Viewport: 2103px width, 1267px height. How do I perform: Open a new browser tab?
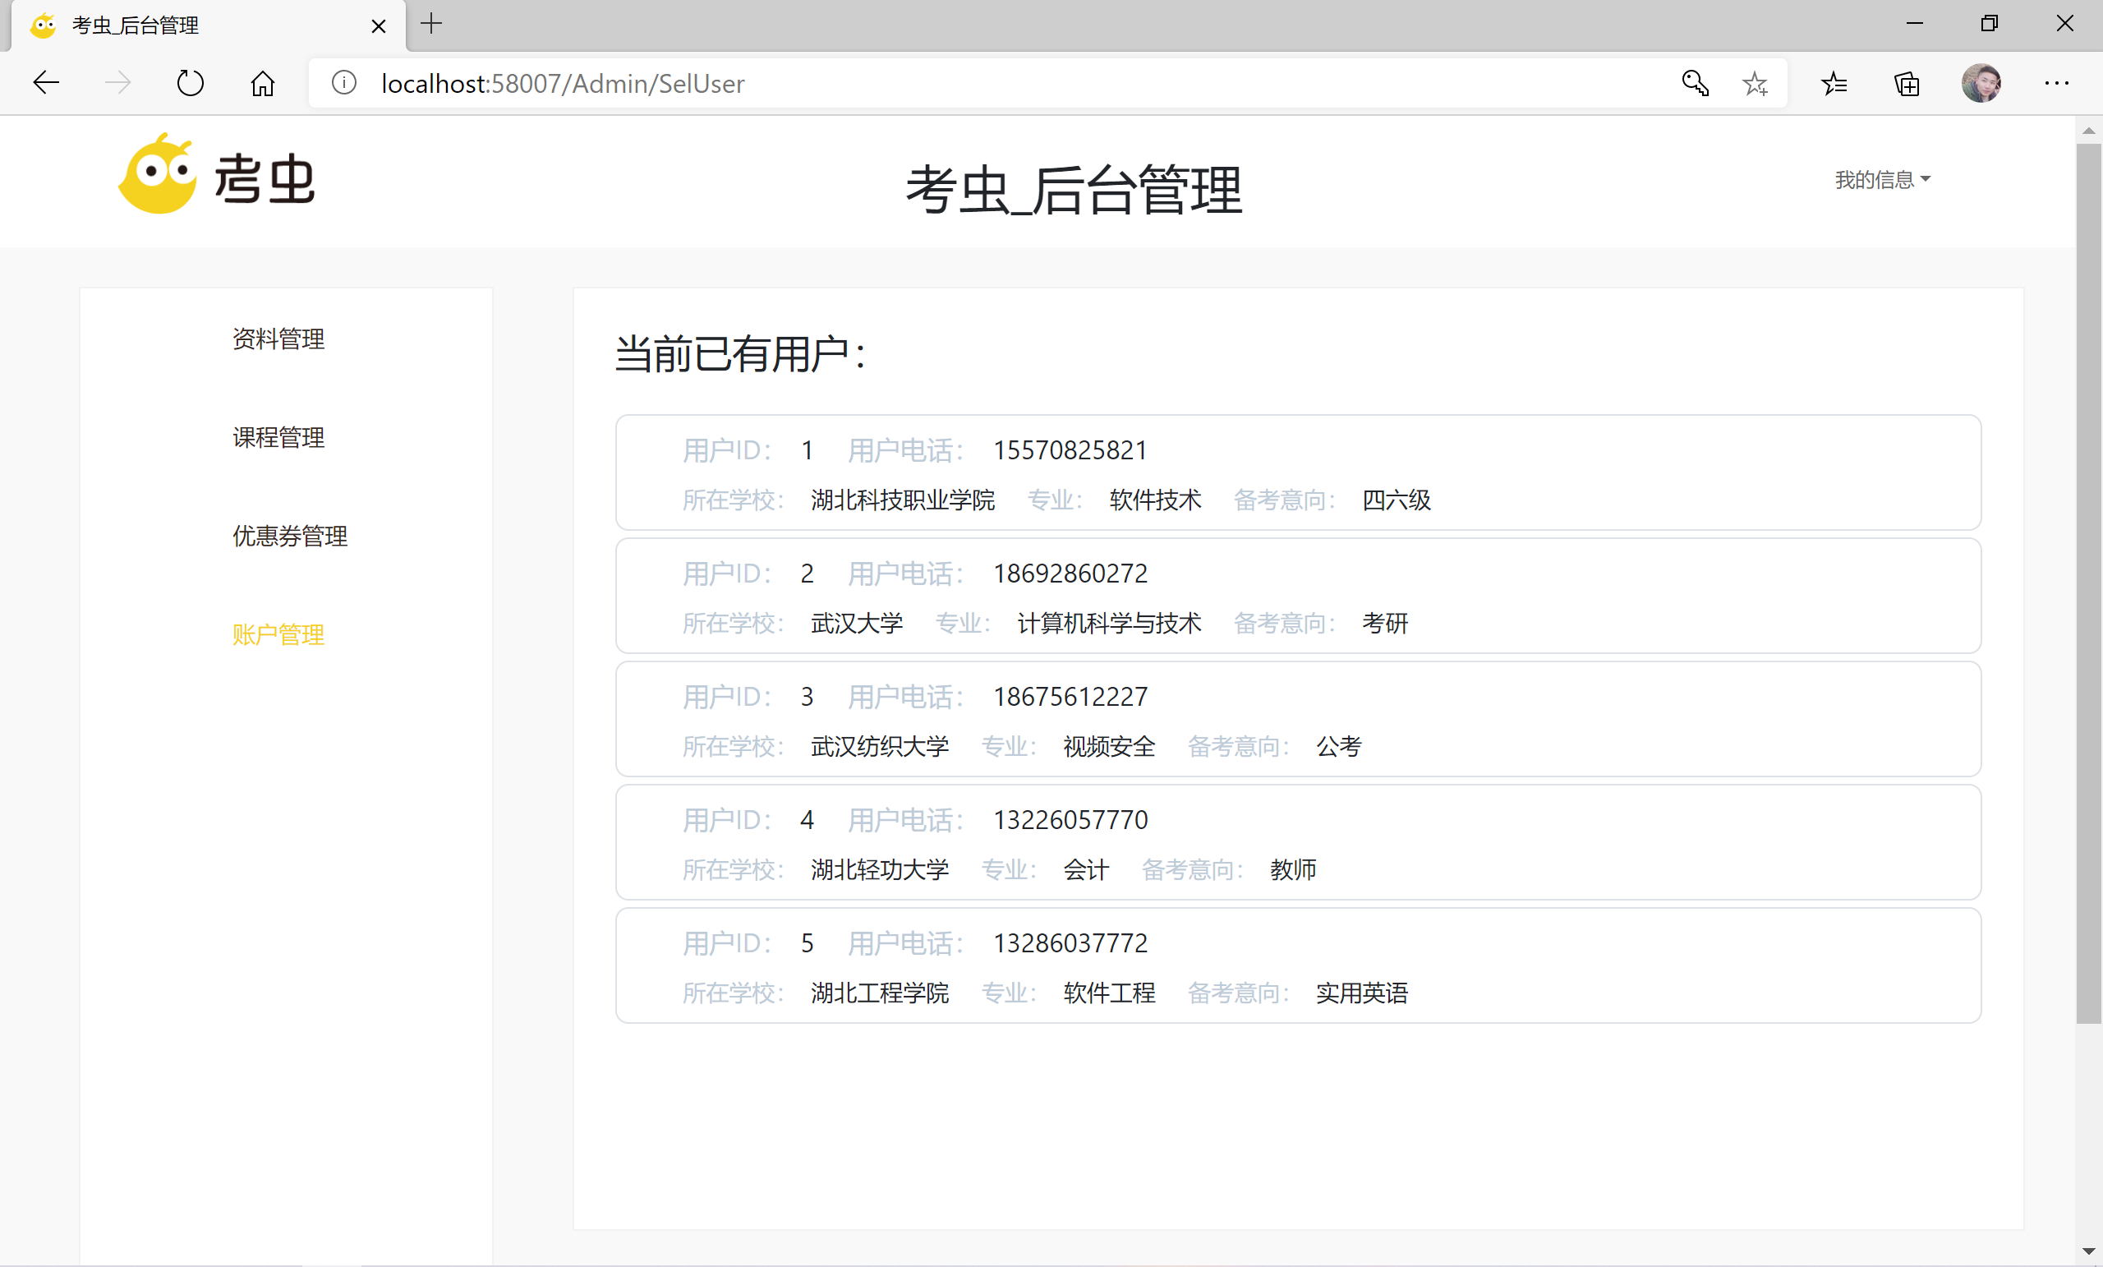click(x=431, y=24)
